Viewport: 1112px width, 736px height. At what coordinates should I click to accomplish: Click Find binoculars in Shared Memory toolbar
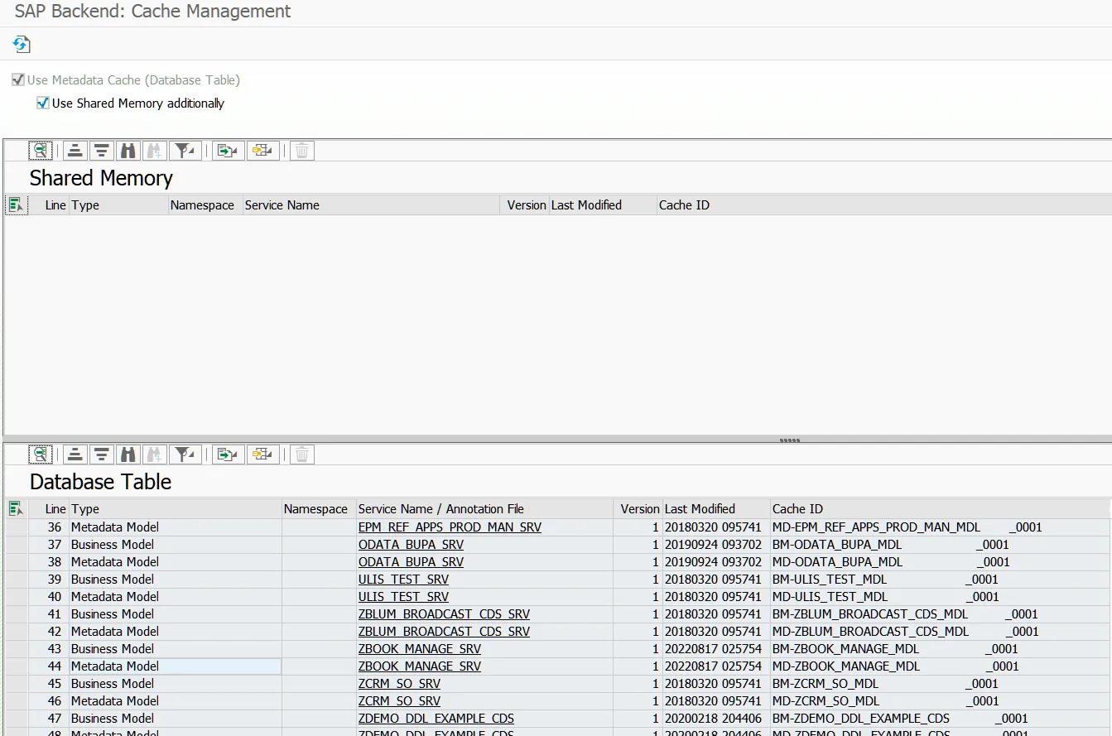[128, 151]
